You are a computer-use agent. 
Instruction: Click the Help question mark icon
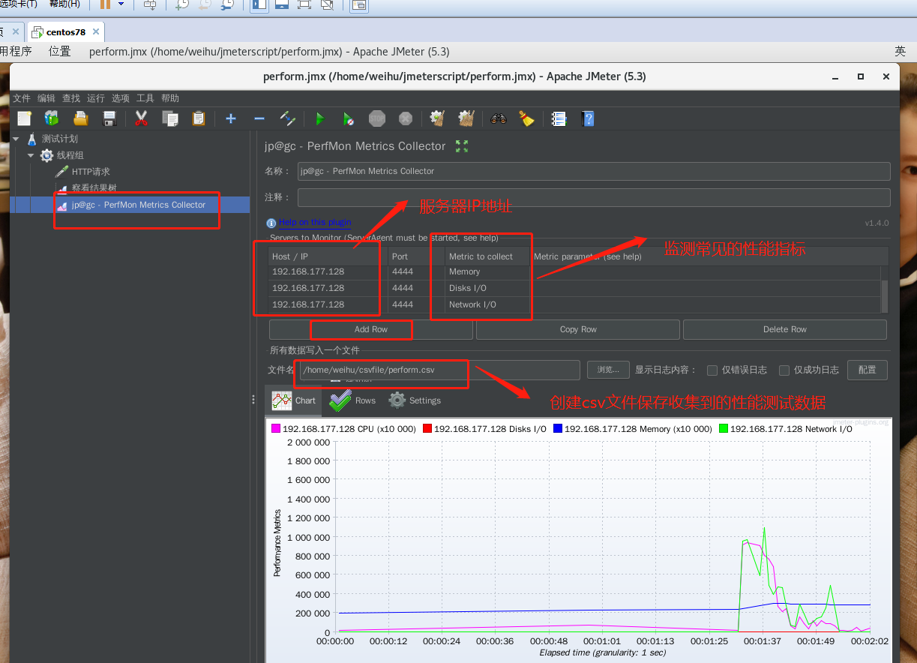pyautogui.click(x=588, y=118)
